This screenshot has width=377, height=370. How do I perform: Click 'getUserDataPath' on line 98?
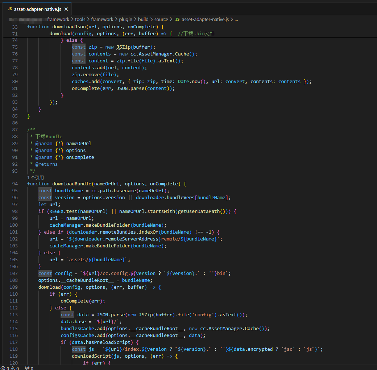[199, 211]
